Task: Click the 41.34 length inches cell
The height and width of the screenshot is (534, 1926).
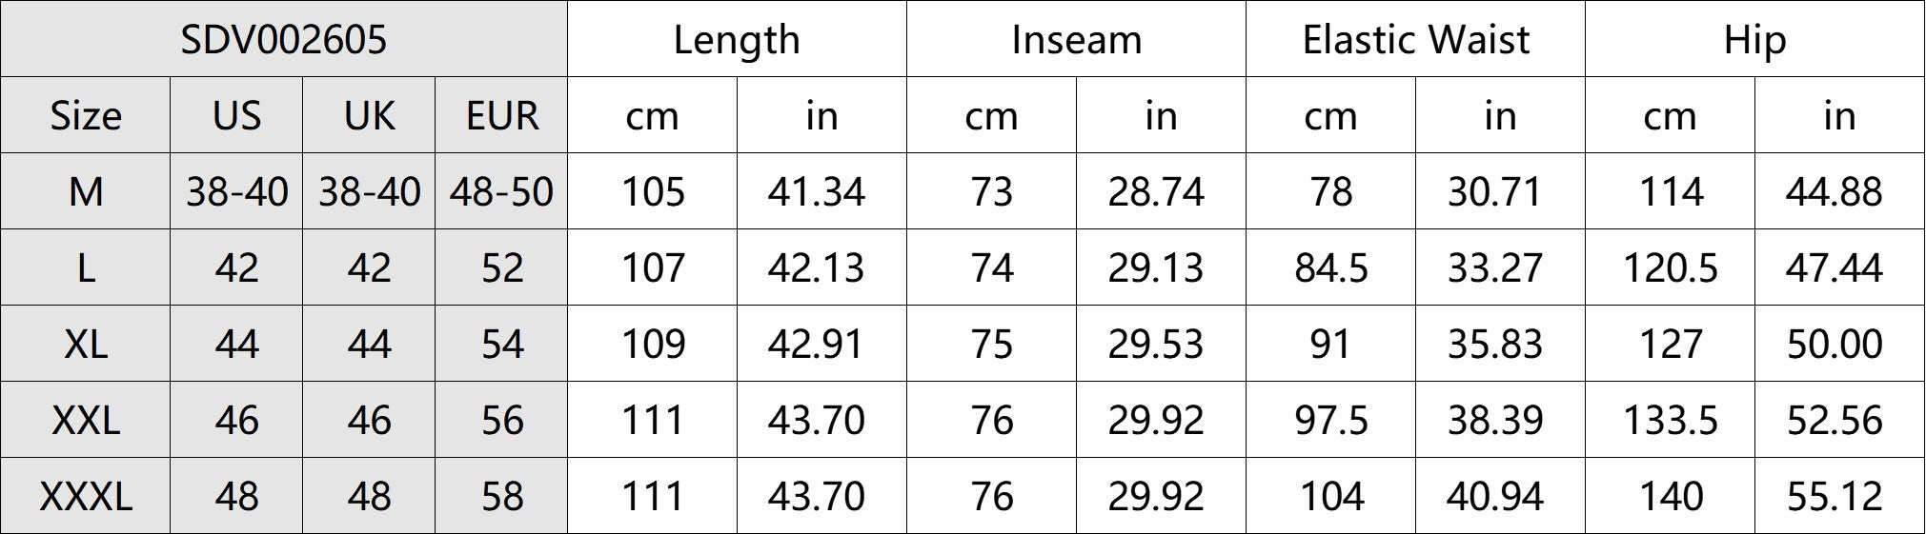Action: click(821, 191)
